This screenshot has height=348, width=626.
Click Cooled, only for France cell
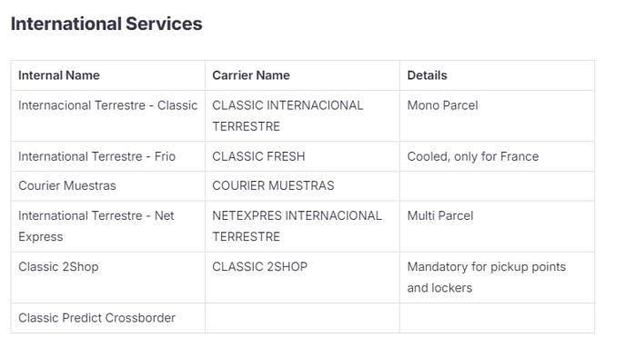point(497,156)
